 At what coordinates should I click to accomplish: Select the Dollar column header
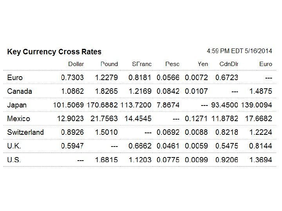pos(76,64)
